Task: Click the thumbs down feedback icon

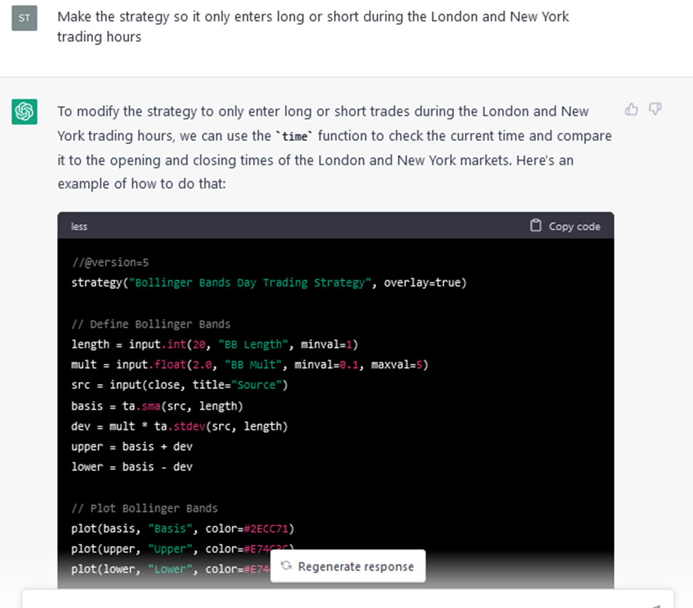Action: pyautogui.click(x=655, y=110)
